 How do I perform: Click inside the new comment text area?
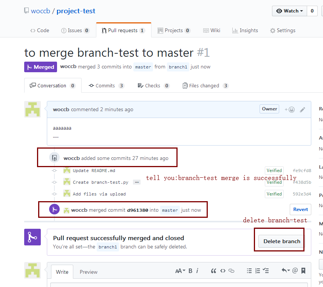[x=179, y=285]
